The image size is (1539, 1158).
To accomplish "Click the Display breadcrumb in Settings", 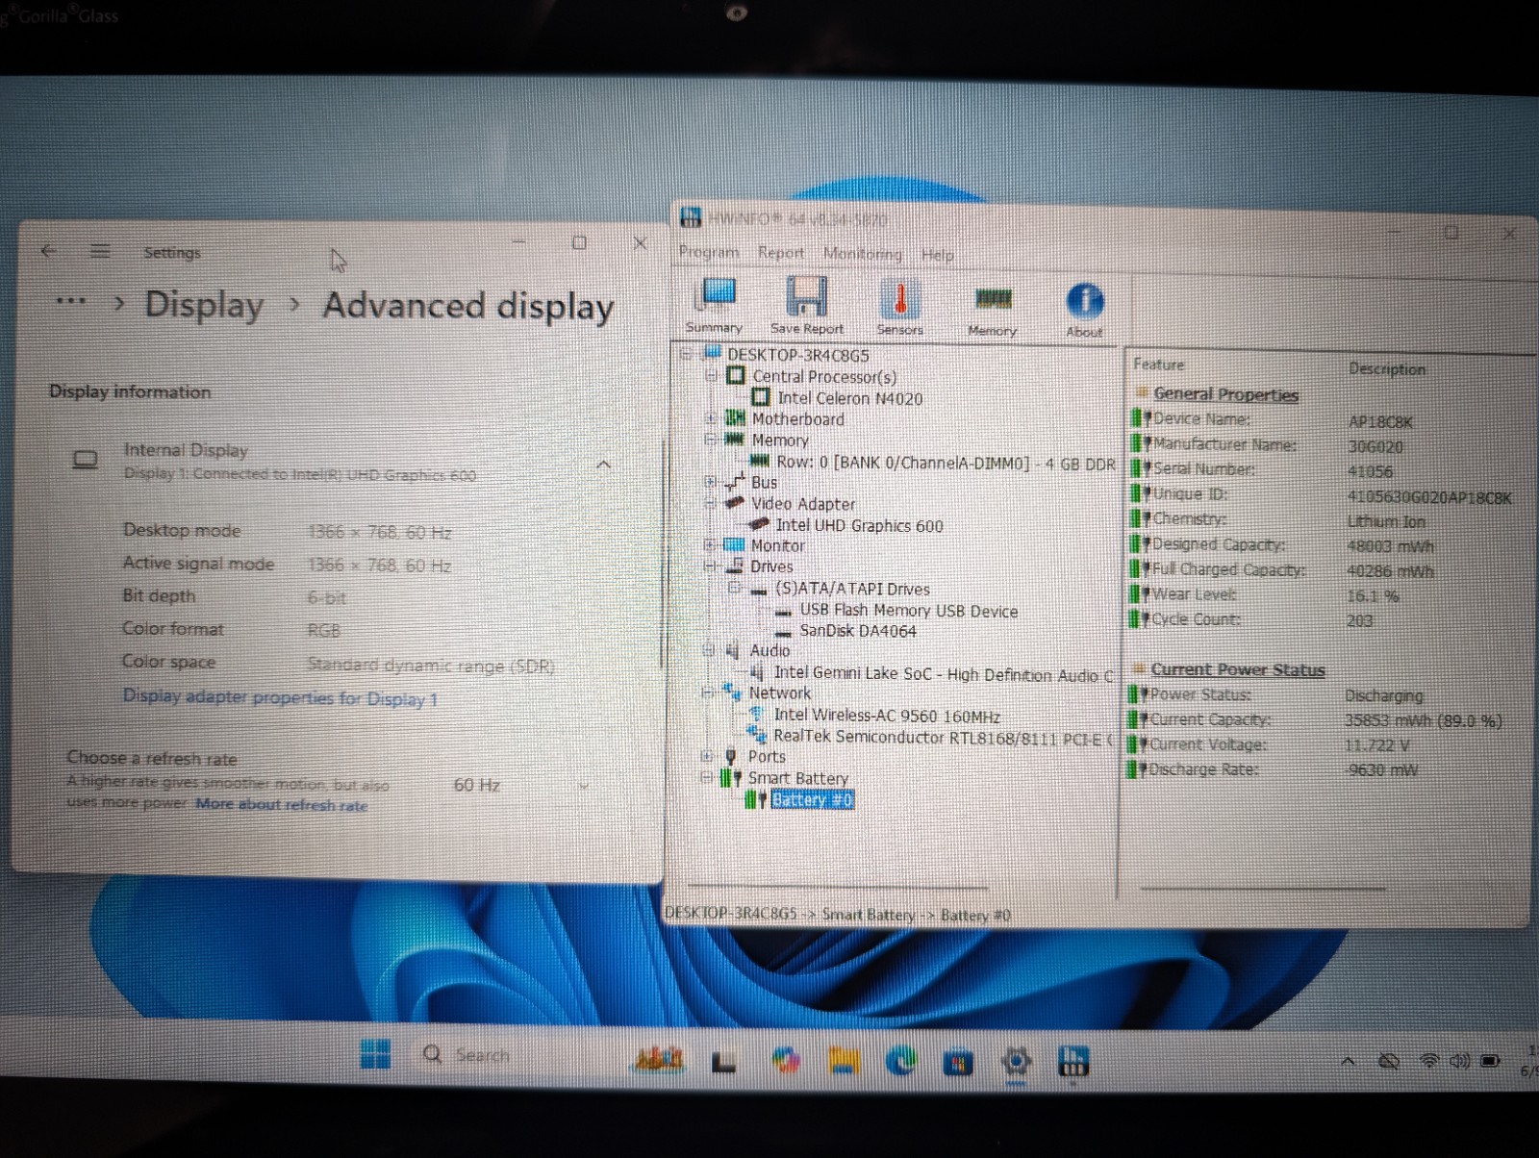I will (204, 305).
